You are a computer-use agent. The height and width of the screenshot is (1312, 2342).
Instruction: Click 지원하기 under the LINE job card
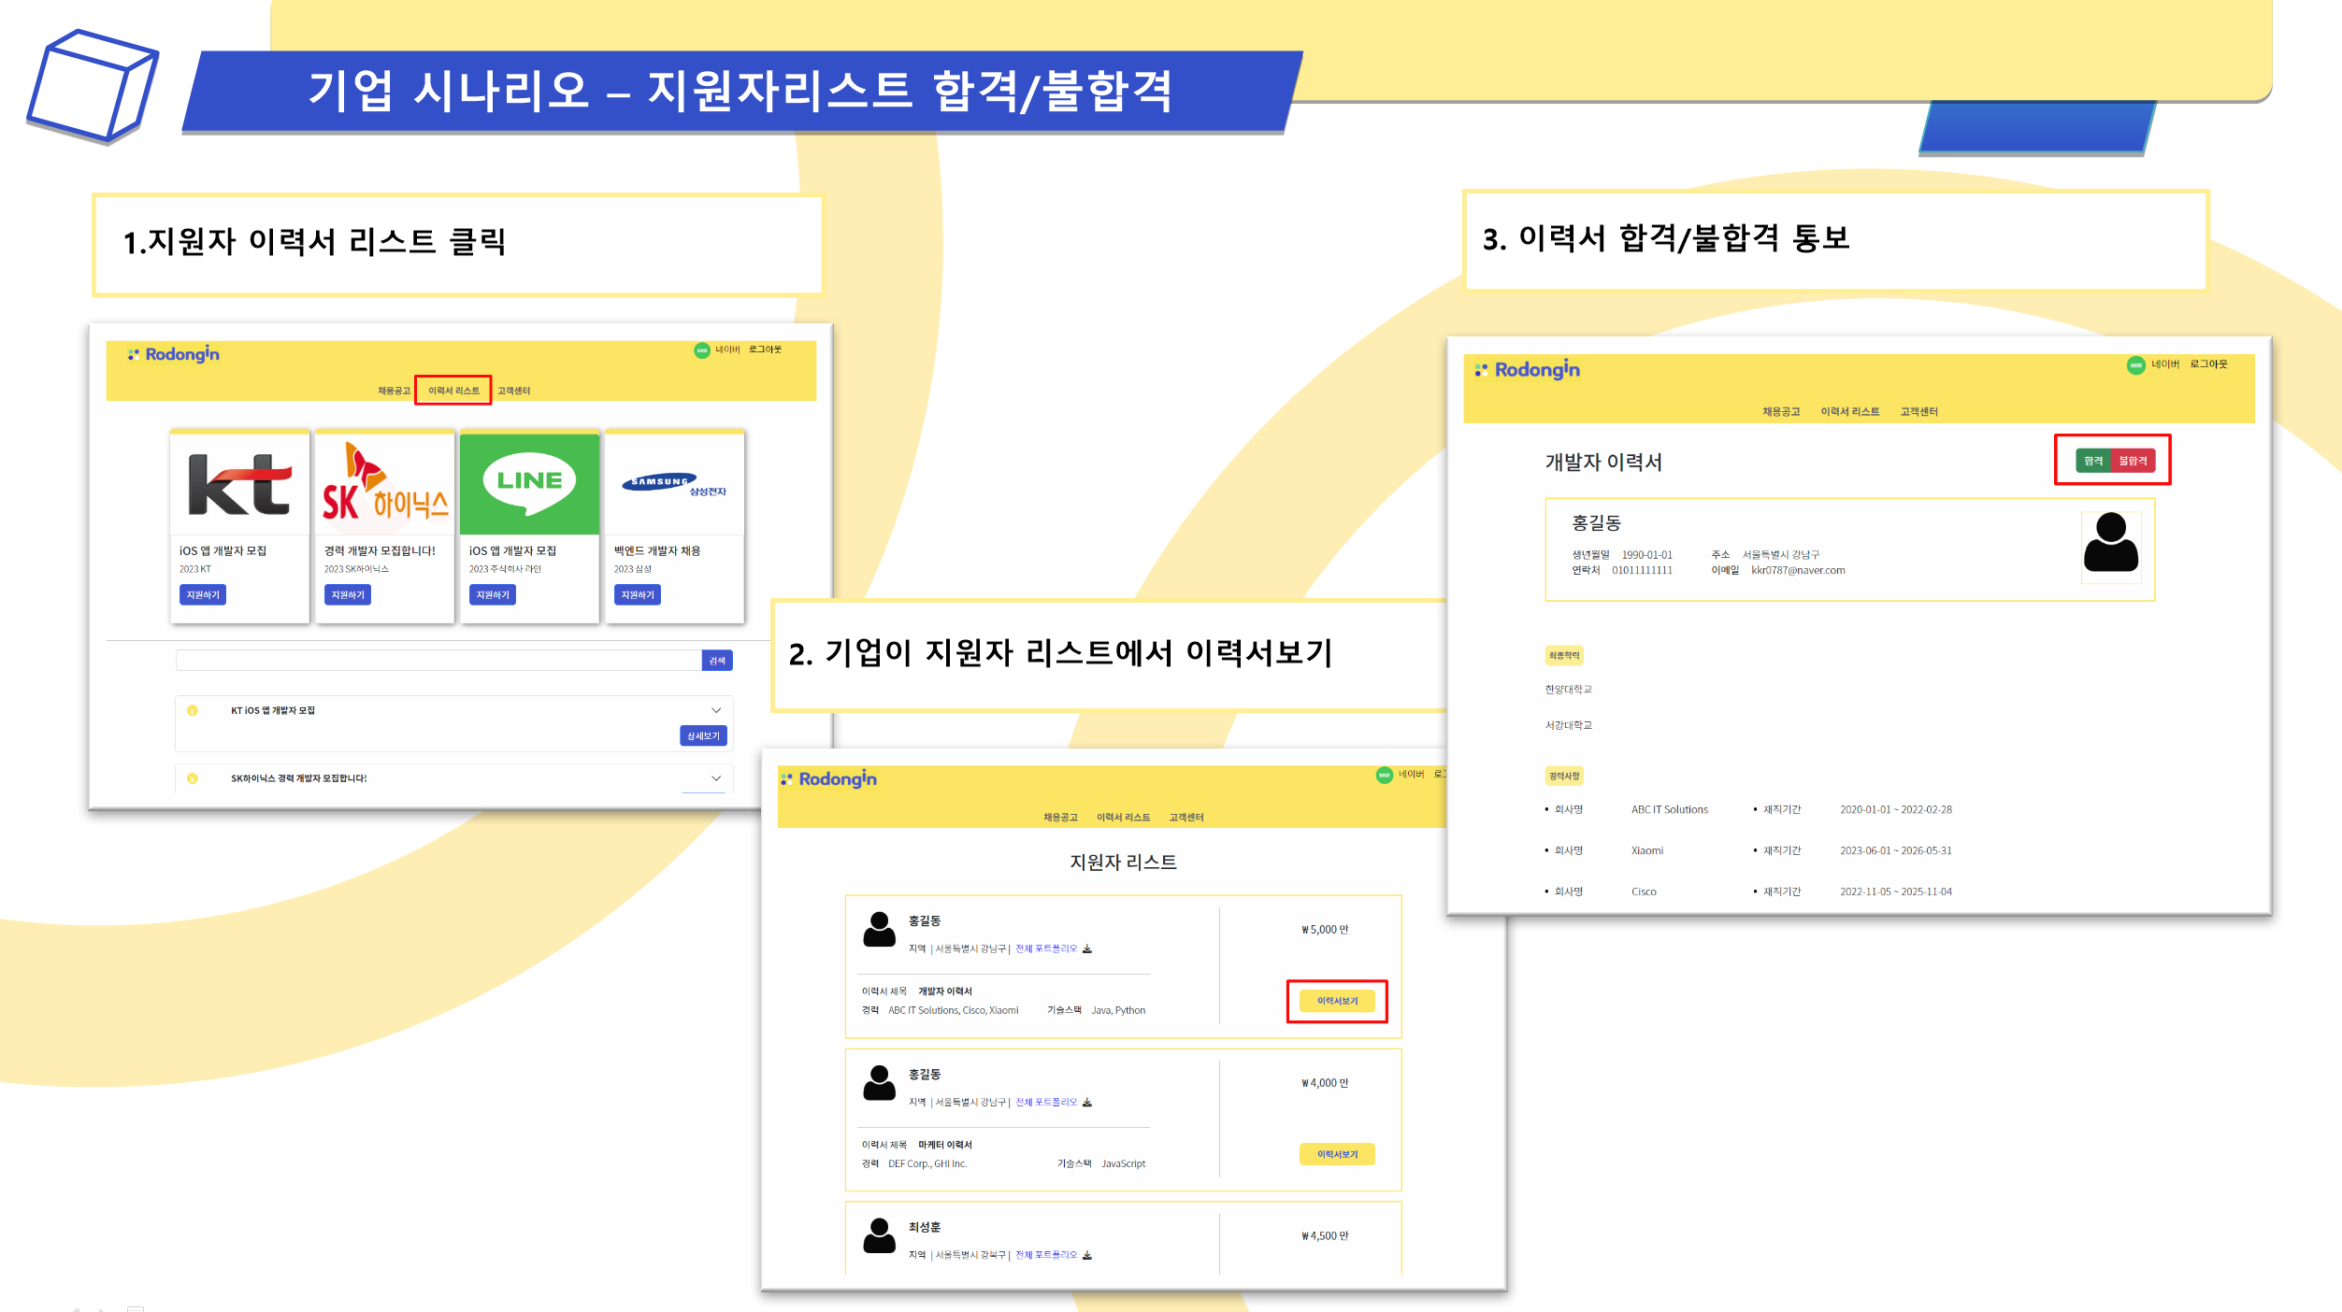pyautogui.click(x=492, y=595)
